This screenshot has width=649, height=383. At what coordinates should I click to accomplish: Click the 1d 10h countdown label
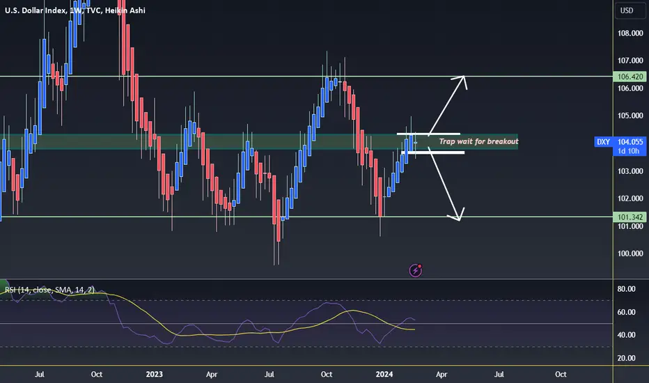tap(629, 151)
